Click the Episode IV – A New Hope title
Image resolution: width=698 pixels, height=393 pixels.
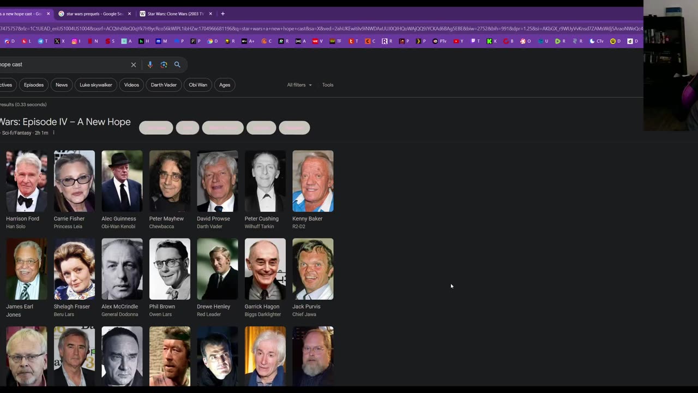coord(65,122)
